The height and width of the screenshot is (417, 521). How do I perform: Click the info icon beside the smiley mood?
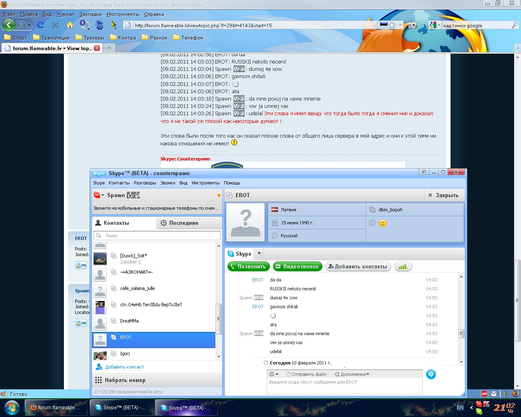point(372,223)
